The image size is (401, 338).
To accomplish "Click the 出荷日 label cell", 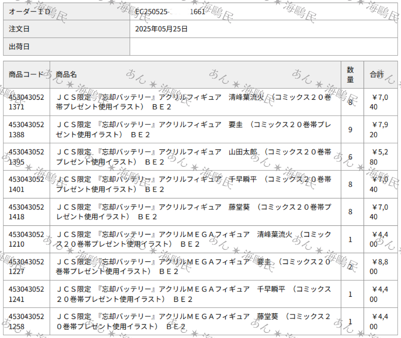I will (x=67, y=47).
